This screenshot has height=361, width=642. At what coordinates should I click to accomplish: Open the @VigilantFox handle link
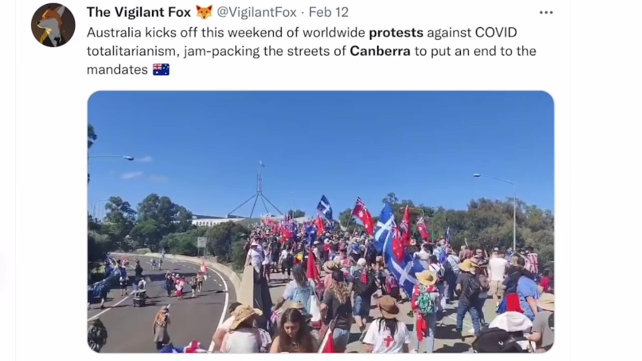[257, 12]
